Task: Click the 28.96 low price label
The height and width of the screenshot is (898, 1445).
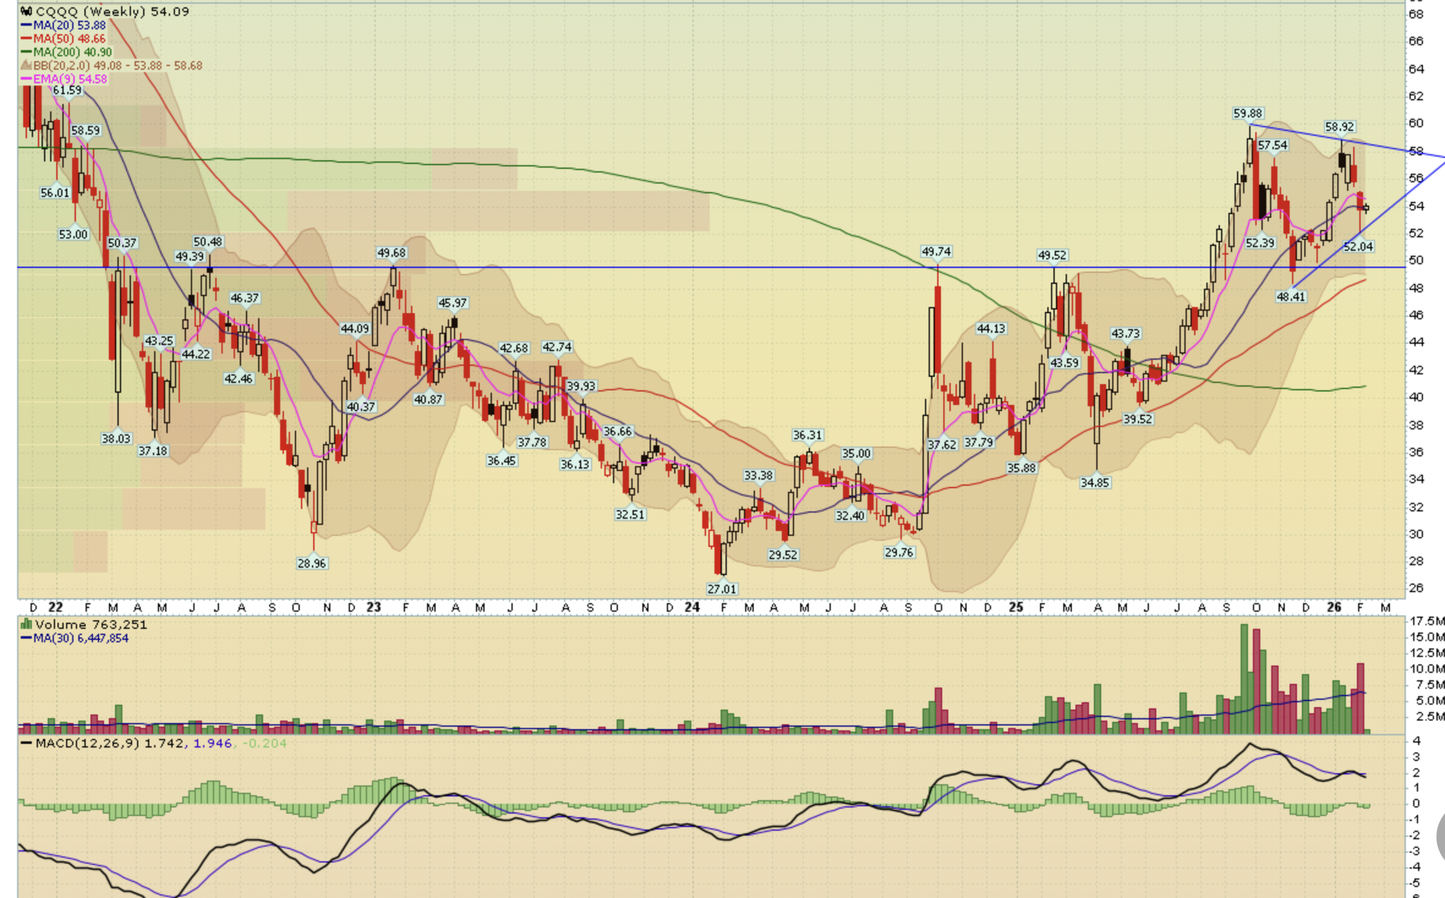Action: tap(311, 563)
